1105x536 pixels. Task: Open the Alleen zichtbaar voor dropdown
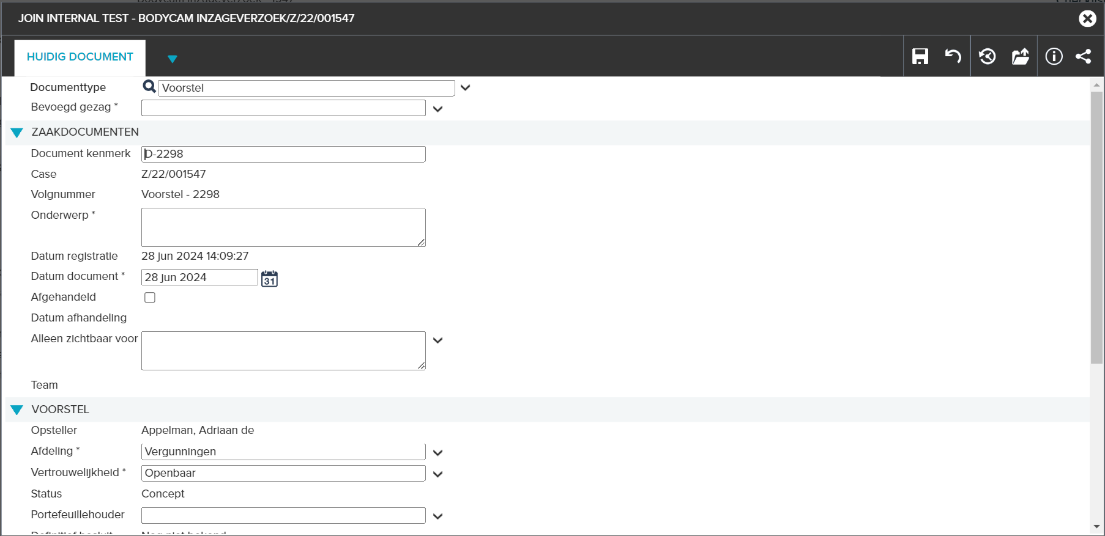point(438,340)
